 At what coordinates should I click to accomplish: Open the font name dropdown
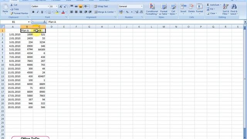tap(48, 7)
